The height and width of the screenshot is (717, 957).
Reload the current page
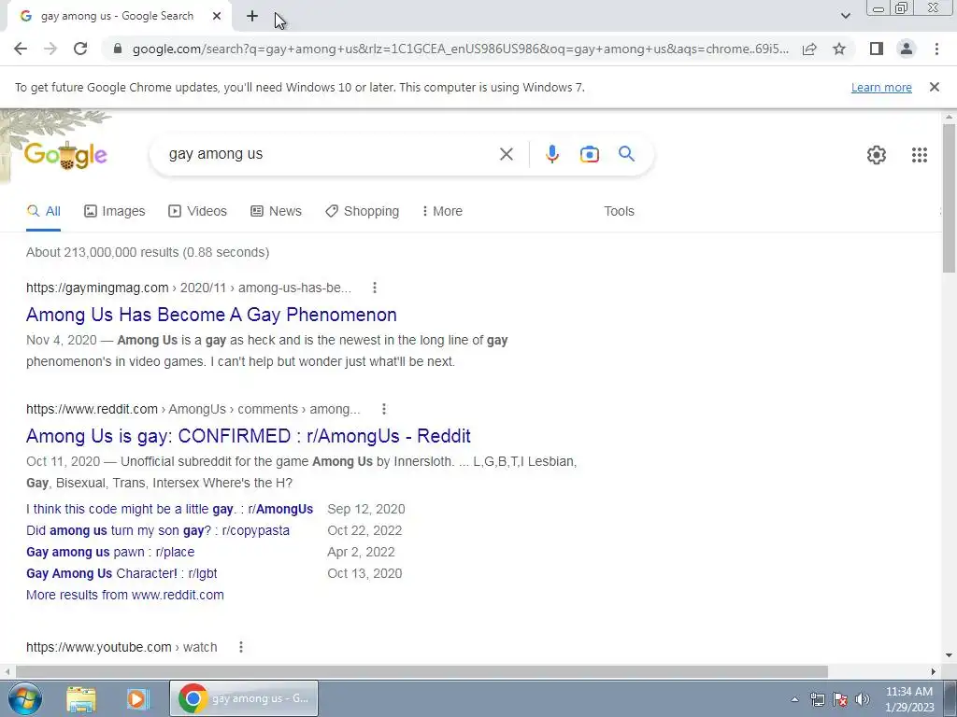(80, 49)
